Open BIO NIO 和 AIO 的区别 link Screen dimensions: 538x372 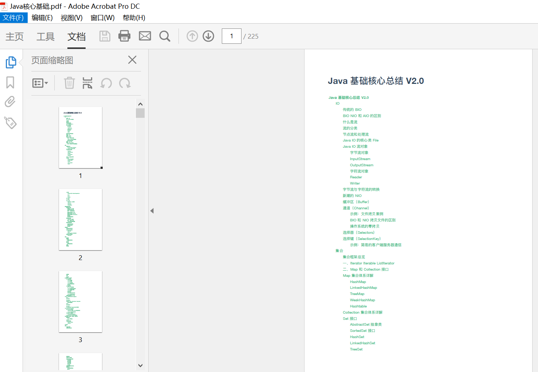(362, 116)
